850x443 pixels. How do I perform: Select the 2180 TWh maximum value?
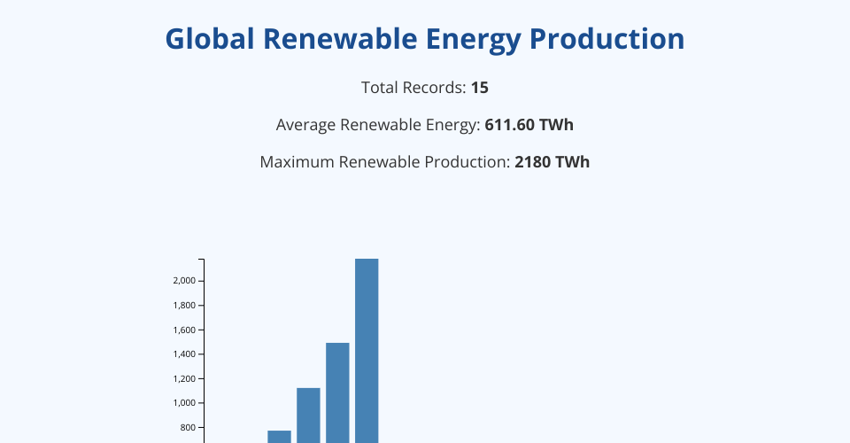552,162
